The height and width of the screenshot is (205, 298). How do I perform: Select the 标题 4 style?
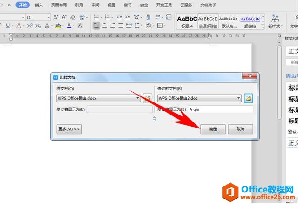coord(187,21)
